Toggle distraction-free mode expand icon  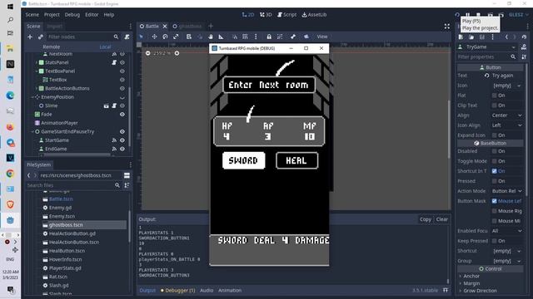[447, 26]
